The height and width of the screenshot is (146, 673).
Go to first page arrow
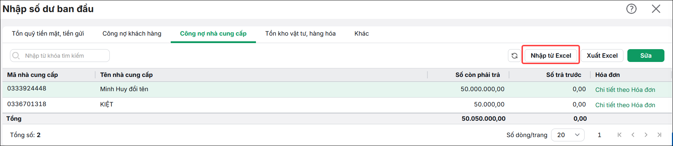(620, 135)
